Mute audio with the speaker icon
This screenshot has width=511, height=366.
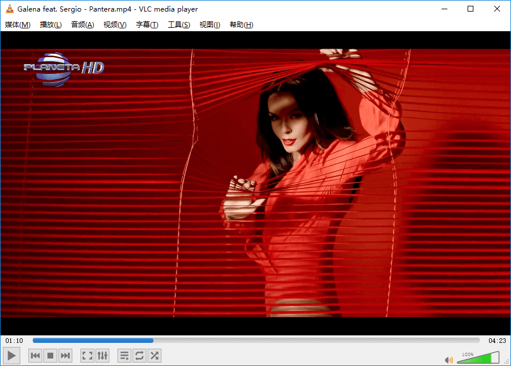pyautogui.click(x=448, y=360)
